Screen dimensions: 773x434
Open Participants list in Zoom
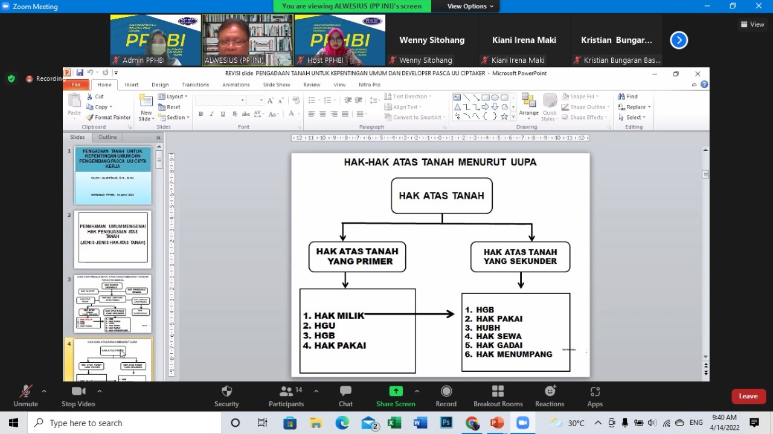pyautogui.click(x=286, y=396)
